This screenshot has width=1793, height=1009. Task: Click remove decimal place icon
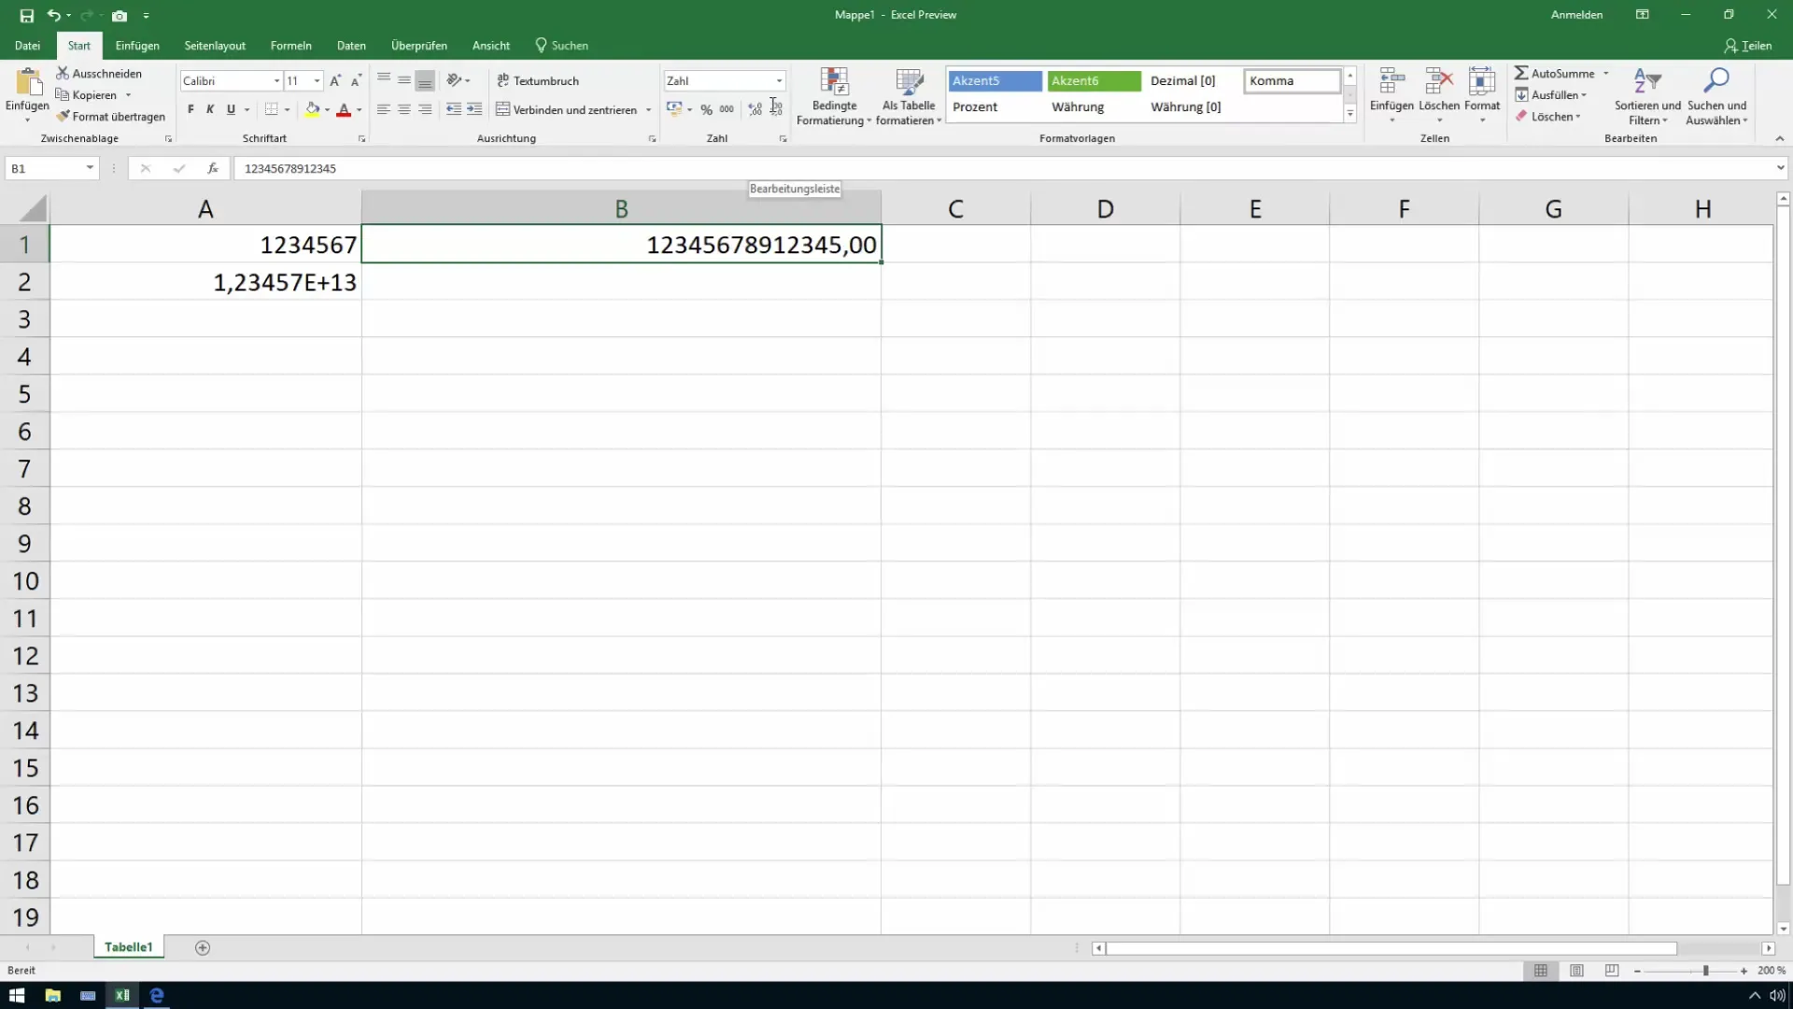click(x=776, y=109)
